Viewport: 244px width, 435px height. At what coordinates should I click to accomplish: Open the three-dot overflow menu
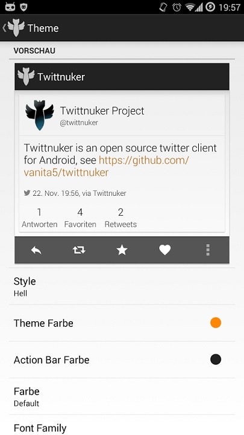click(208, 250)
